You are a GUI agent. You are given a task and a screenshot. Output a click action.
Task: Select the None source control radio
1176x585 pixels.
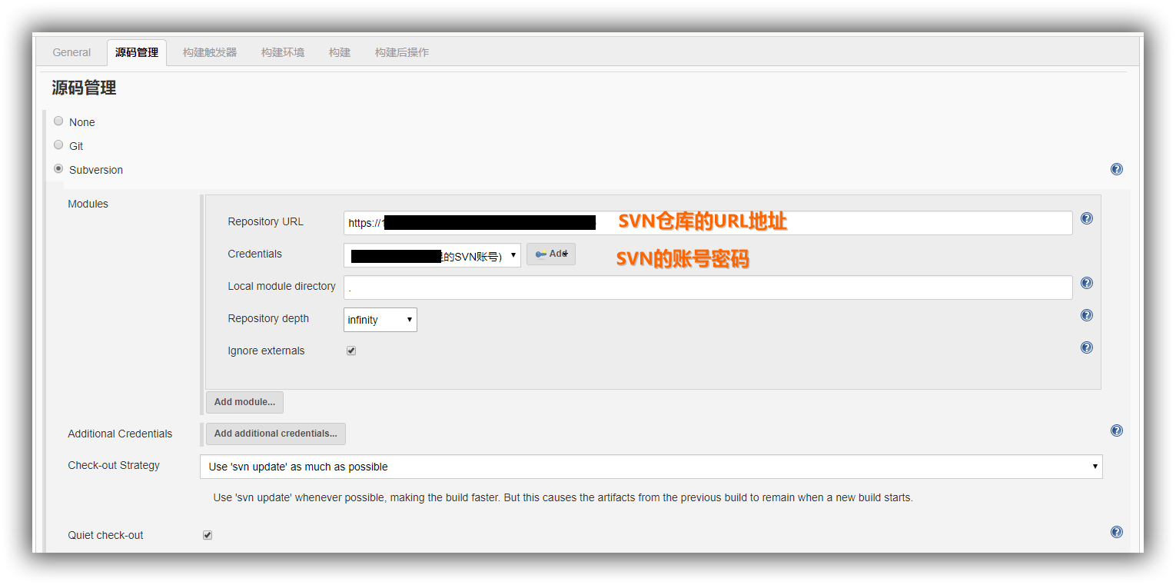pos(58,121)
